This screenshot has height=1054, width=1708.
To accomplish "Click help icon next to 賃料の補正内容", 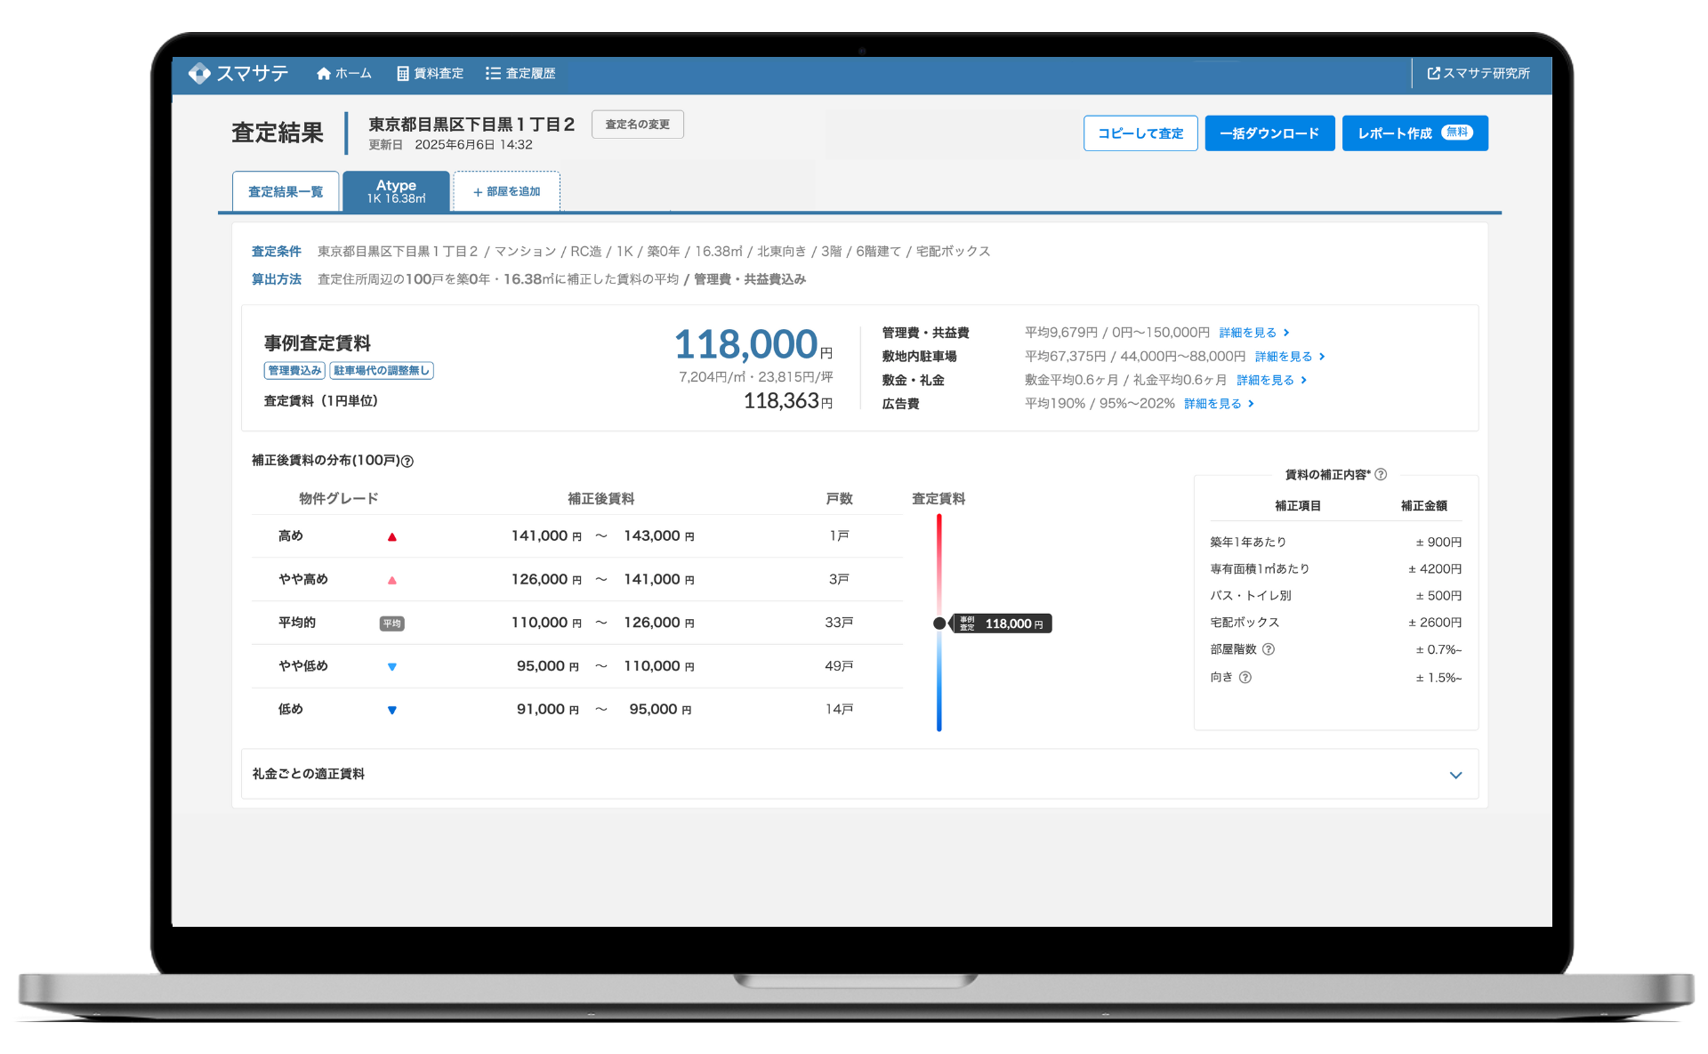I will [1381, 475].
